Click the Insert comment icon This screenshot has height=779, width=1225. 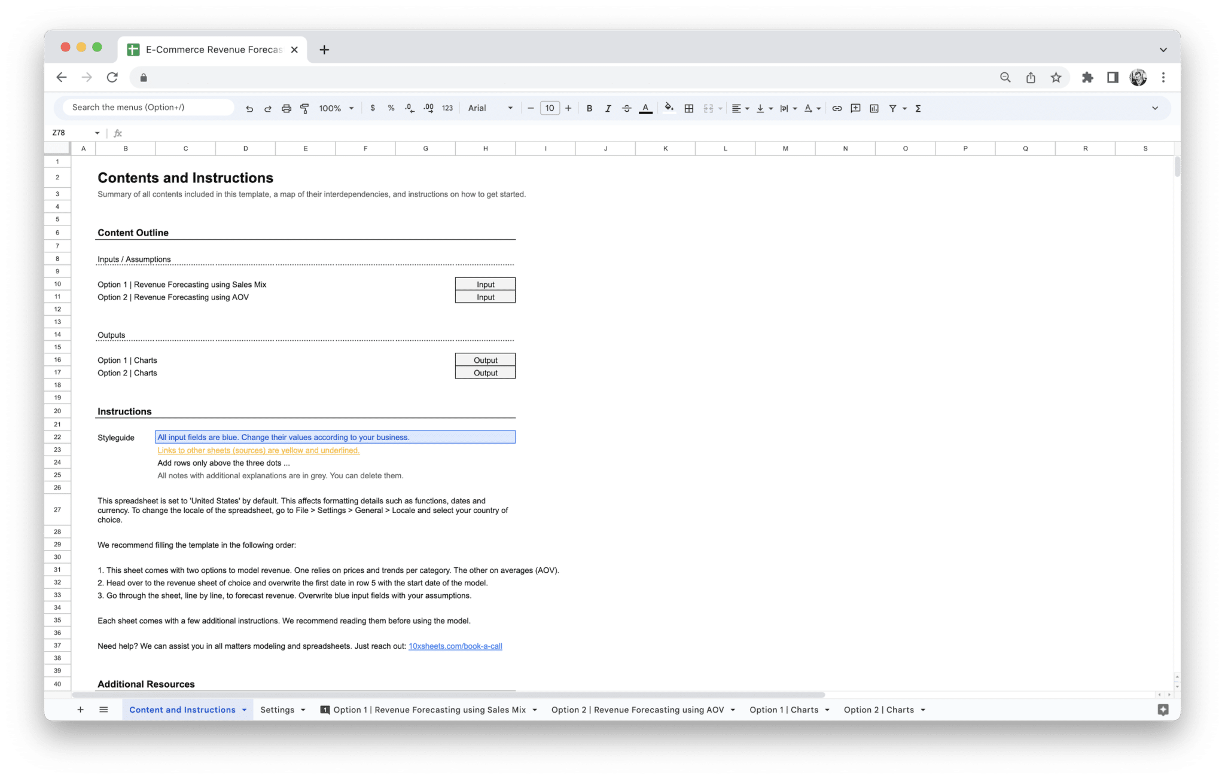tap(855, 108)
